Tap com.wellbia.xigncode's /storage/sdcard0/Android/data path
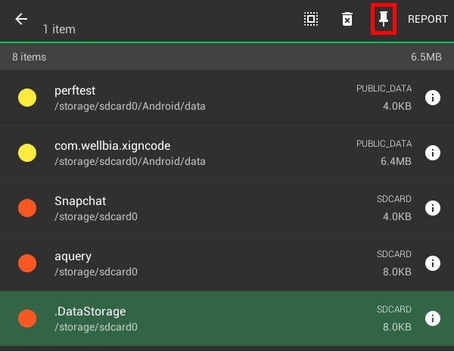The width and height of the screenshot is (454, 351). (x=130, y=161)
